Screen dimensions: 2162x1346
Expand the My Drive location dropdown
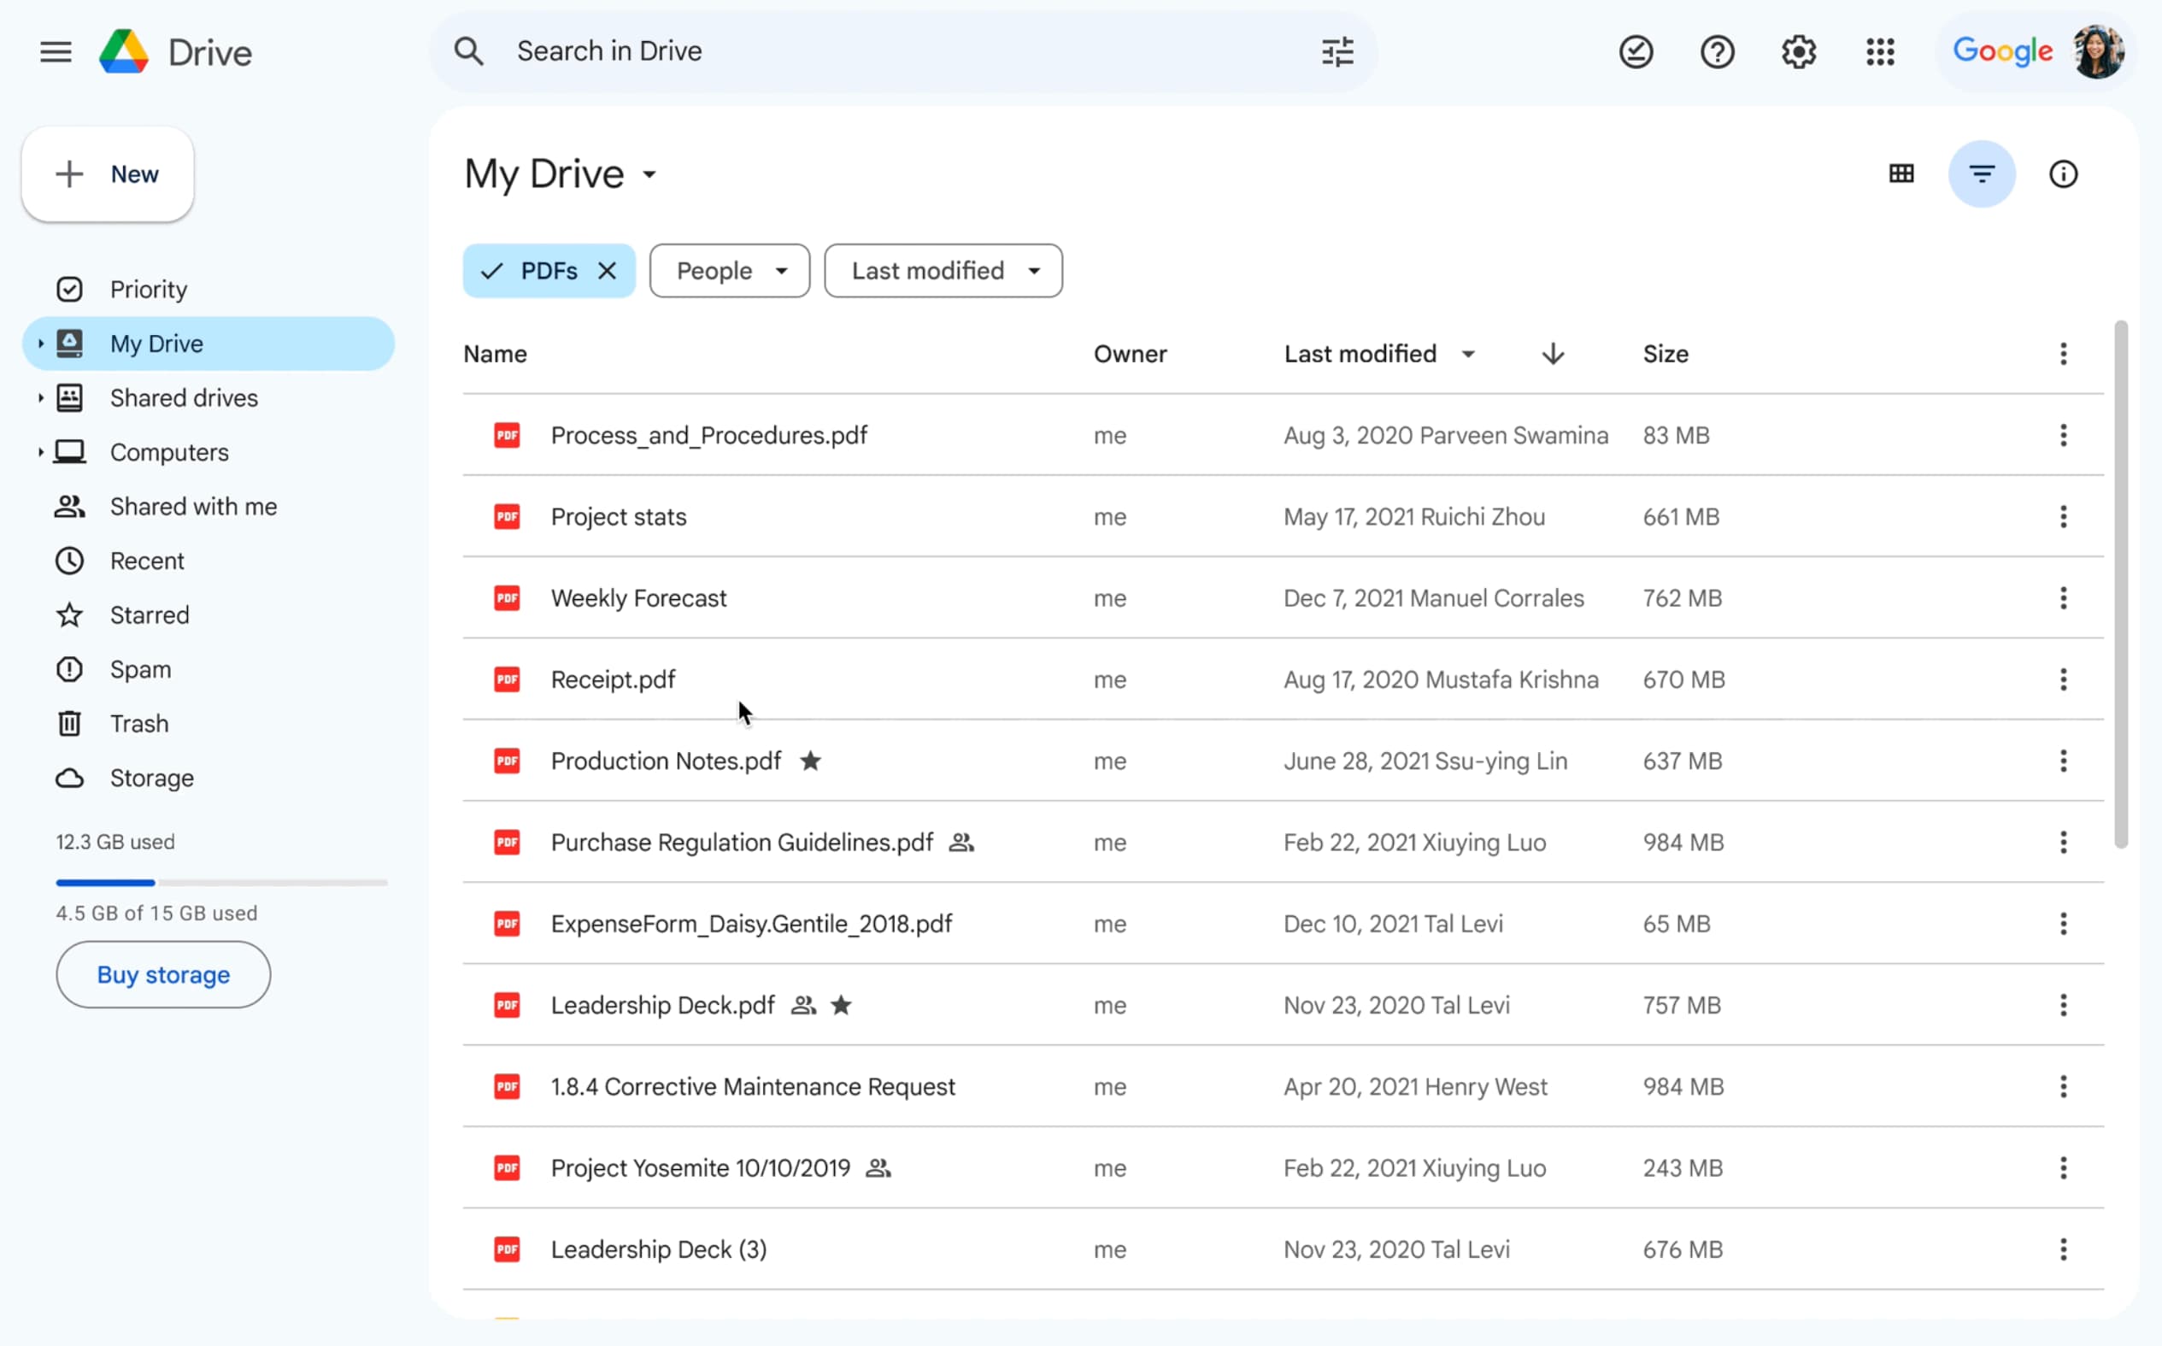pos(649,173)
